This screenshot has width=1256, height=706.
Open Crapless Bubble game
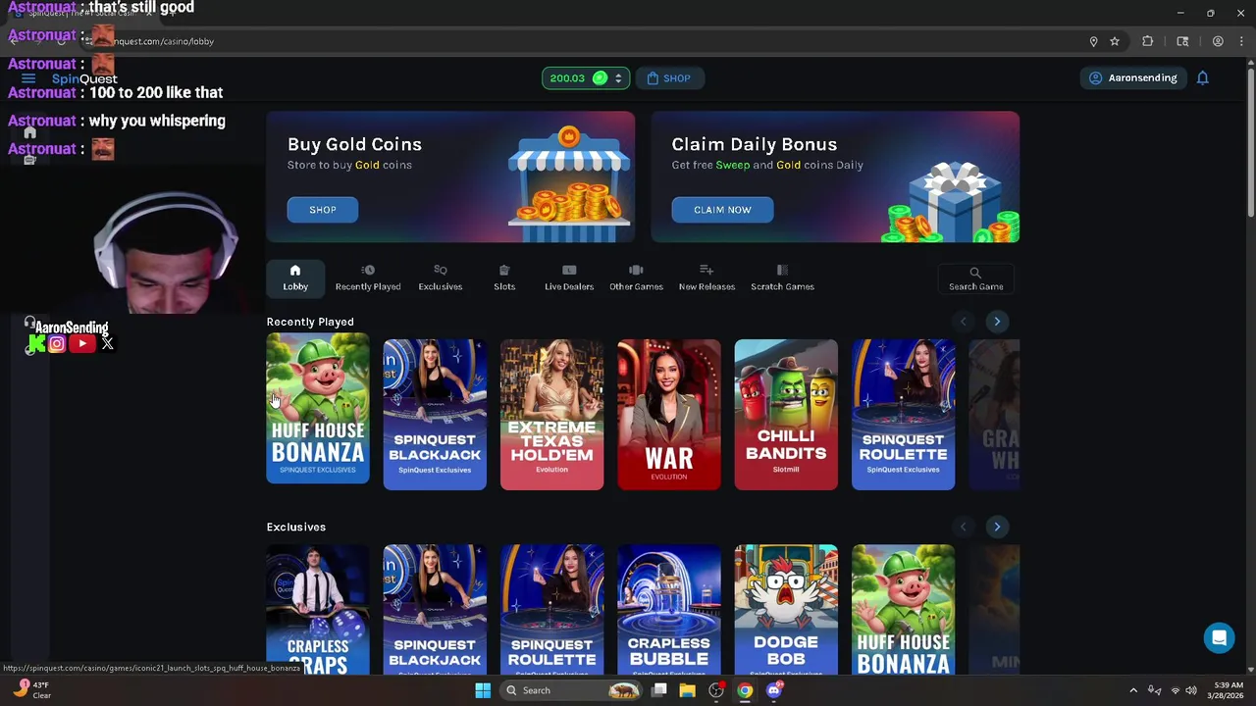click(669, 609)
